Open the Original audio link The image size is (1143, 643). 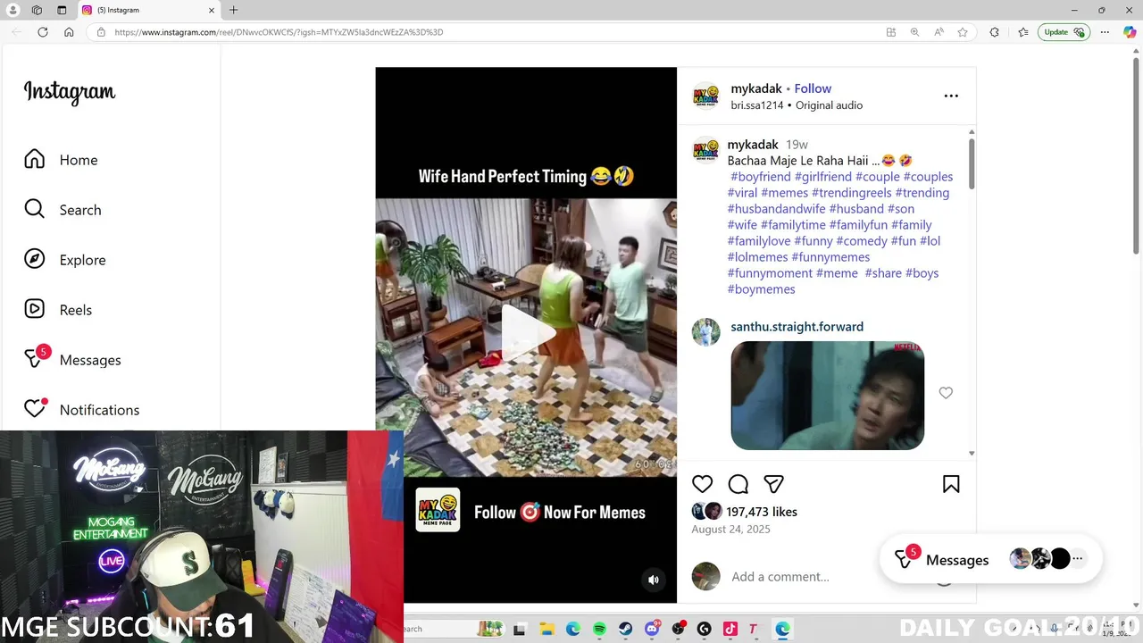(829, 105)
